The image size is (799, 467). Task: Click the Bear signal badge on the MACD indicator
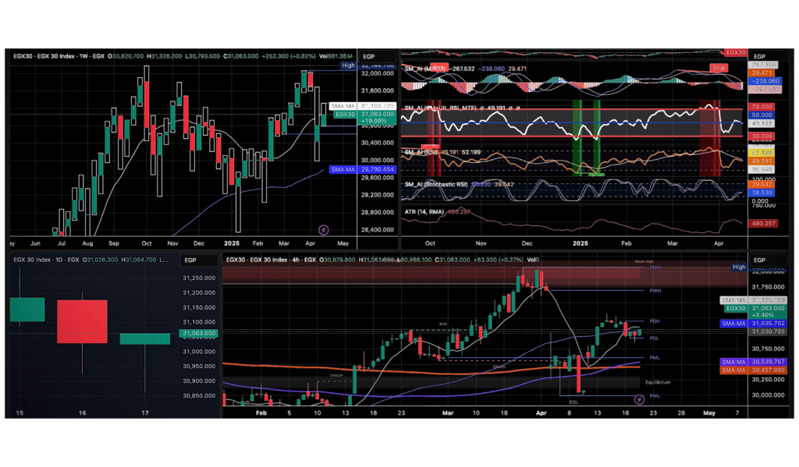[717, 68]
